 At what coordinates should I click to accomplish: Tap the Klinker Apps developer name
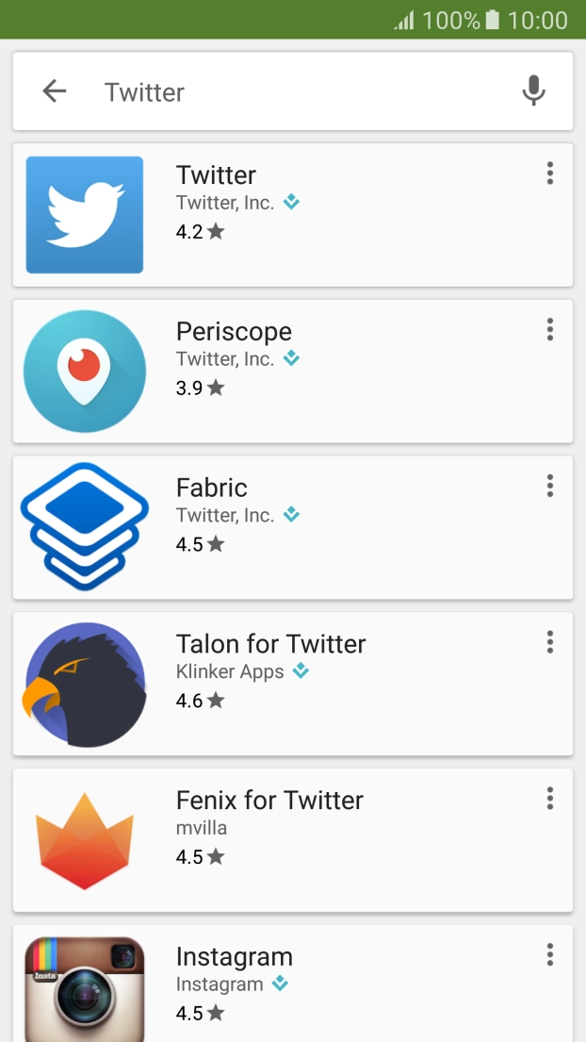(x=230, y=672)
